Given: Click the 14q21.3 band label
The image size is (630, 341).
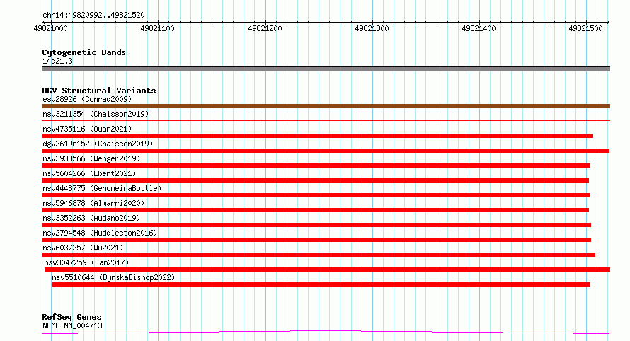Looking at the screenshot, I should [x=57, y=61].
